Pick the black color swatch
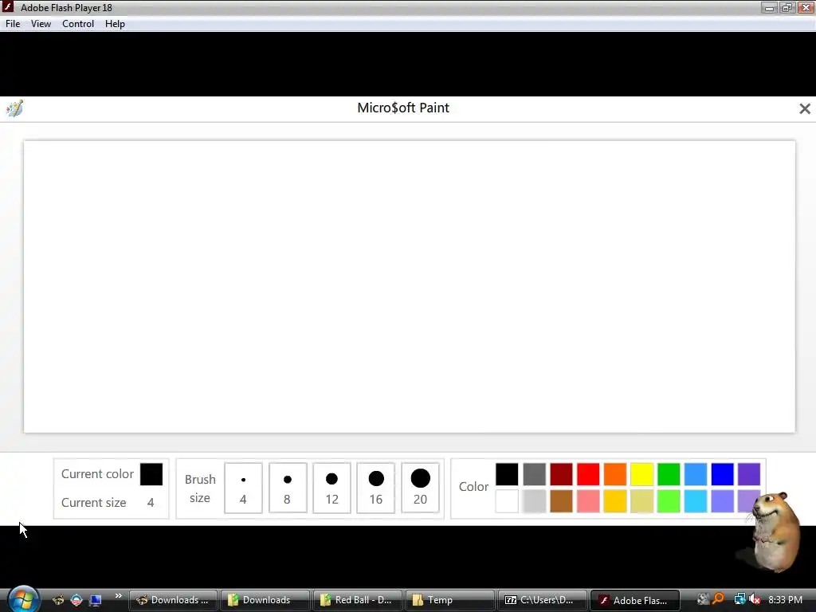The width and height of the screenshot is (816, 612). [507, 474]
